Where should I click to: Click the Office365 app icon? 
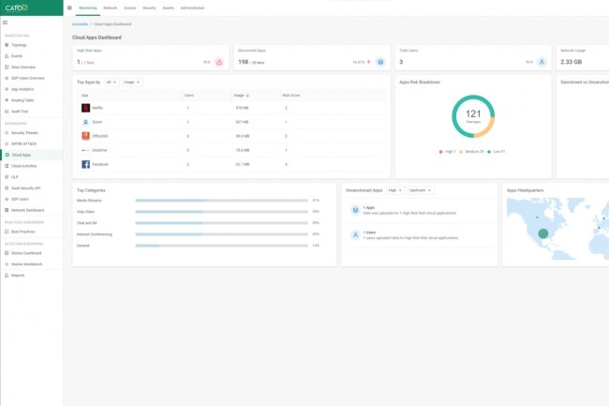pyautogui.click(x=85, y=136)
